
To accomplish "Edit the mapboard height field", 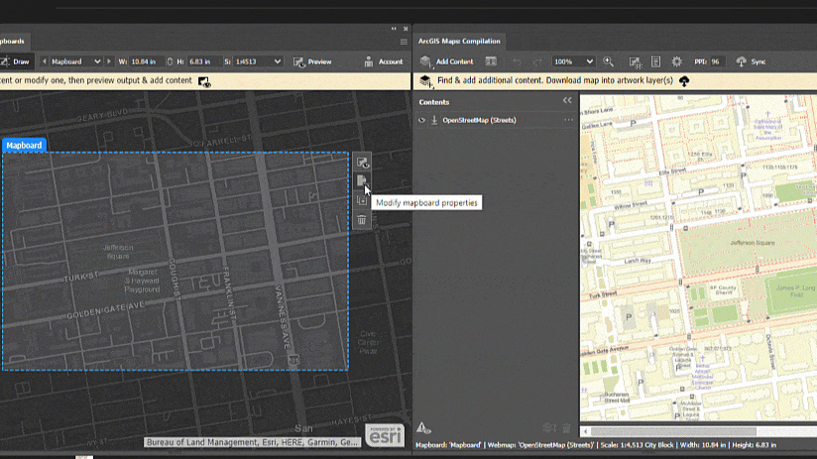I will coord(202,61).
